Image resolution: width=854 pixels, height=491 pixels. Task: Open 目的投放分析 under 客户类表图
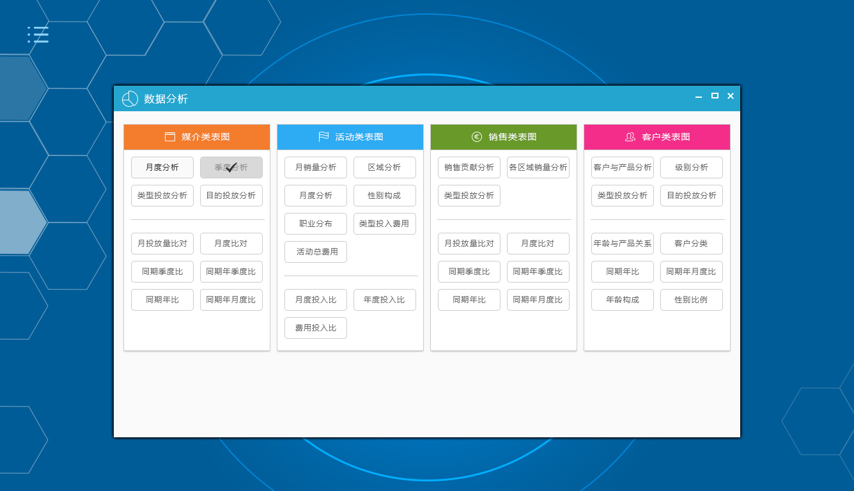[x=692, y=196]
